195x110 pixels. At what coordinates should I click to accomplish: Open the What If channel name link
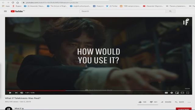point(18,108)
